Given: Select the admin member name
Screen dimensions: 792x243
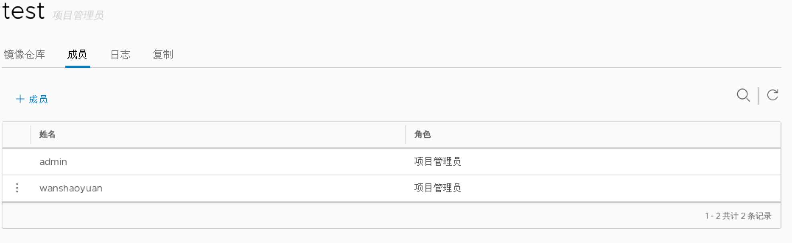Looking at the screenshot, I should (53, 162).
